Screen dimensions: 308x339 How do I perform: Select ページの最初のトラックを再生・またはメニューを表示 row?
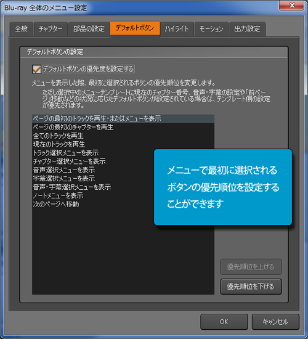click(123, 119)
